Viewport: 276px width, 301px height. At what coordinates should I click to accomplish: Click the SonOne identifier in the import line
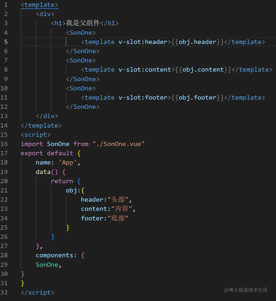pyautogui.click(x=58, y=144)
